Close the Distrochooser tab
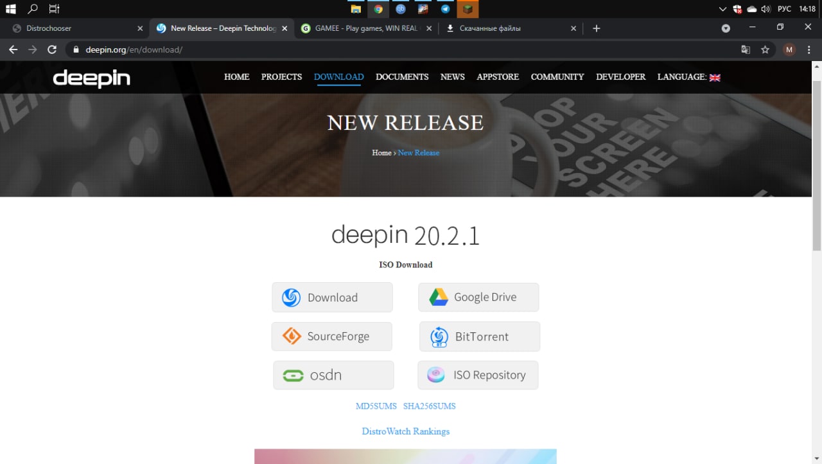822x464 pixels. (x=140, y=28)
